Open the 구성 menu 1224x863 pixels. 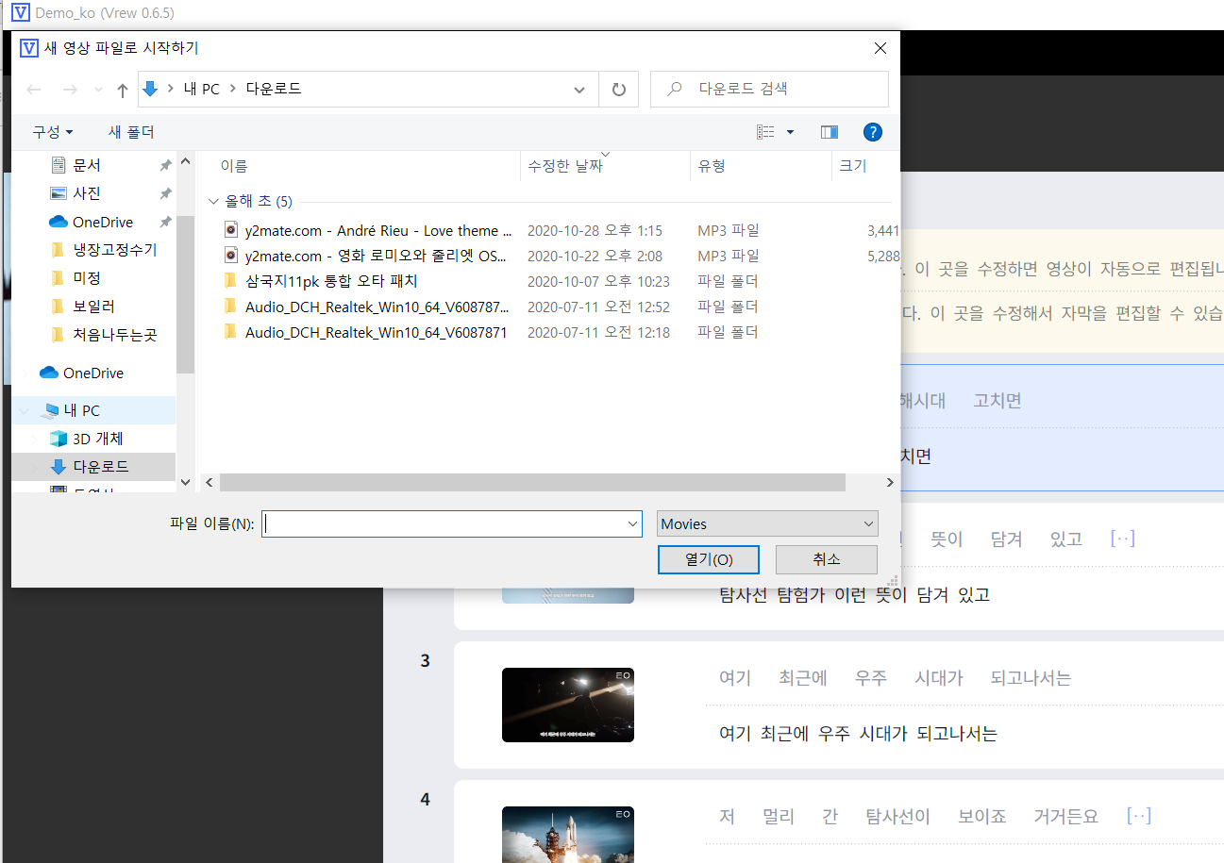coord(53,132)
